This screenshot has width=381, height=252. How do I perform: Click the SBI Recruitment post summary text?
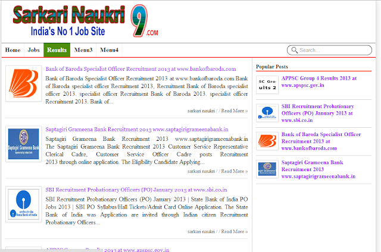click(x=146, y=211)
